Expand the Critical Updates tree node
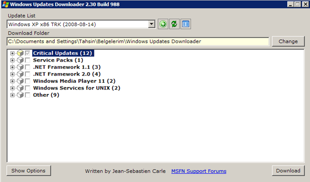 [x=12, y=53]
